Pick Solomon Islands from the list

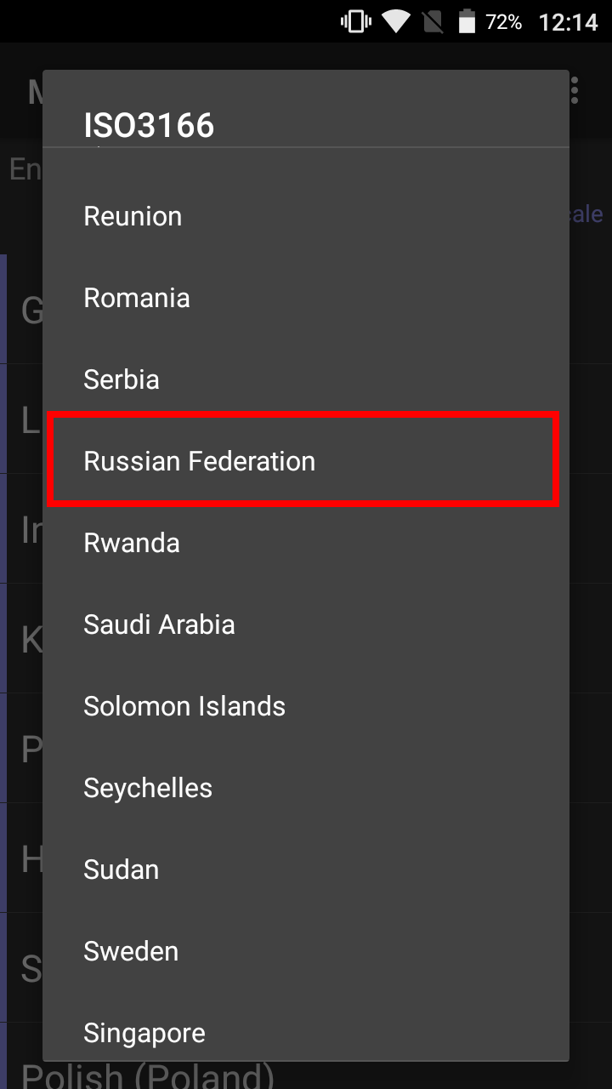pyautogui.click(x=306, y=706)
